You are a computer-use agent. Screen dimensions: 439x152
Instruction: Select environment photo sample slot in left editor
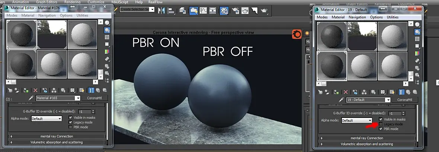coord(52,34)
